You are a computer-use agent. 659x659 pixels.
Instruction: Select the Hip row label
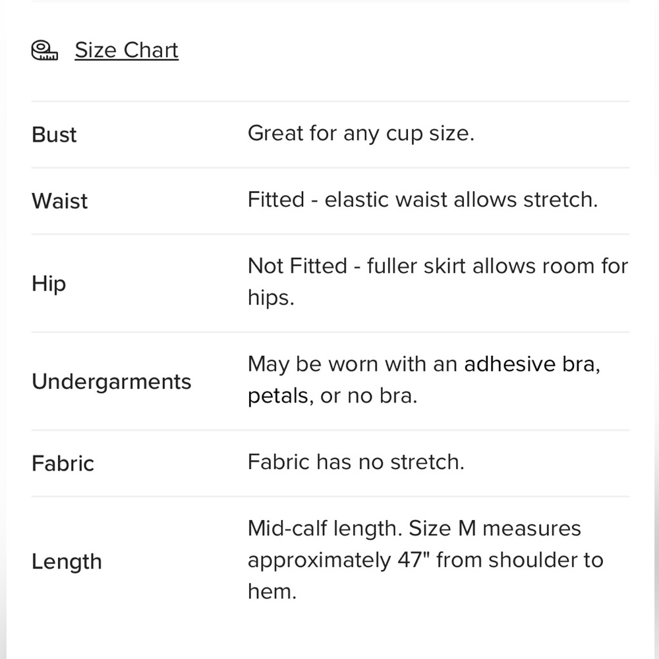point(49,283)
